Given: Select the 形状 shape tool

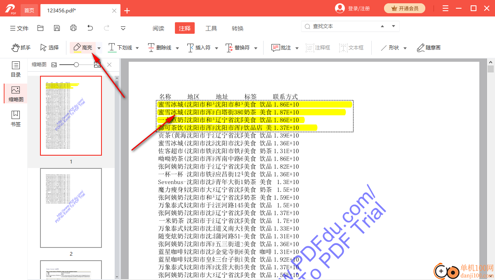Looking at the screenshot, I should click(x=389, y=48).
